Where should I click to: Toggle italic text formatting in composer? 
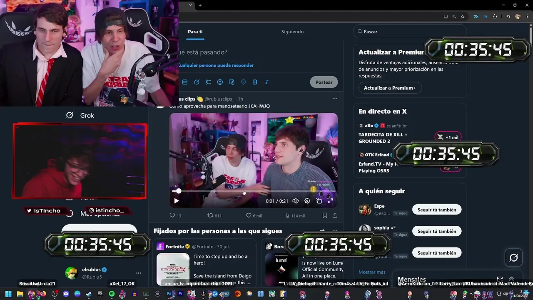[x=267, y=82]
